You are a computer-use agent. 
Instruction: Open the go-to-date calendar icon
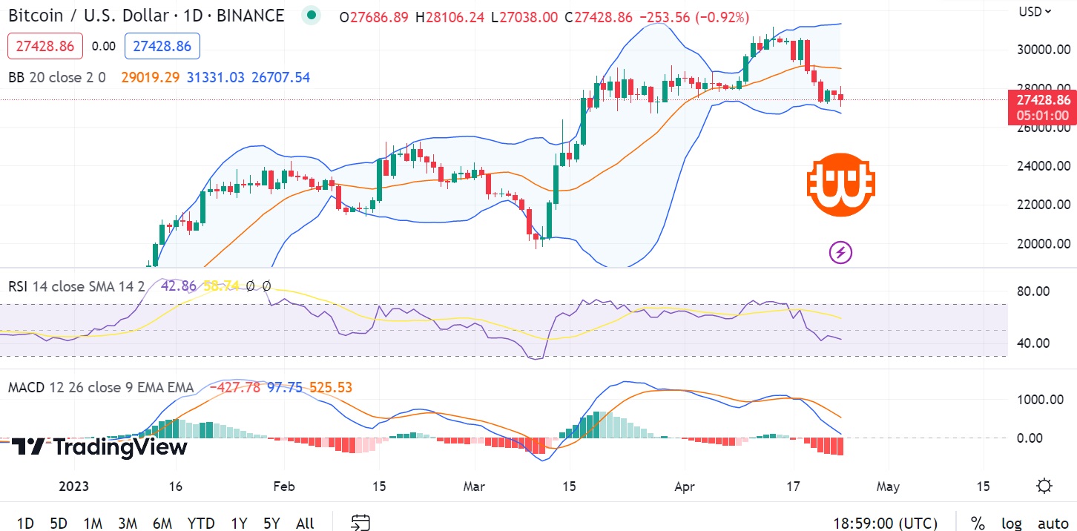pos(361,523)
